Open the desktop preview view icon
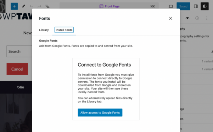 pos(171,6)
